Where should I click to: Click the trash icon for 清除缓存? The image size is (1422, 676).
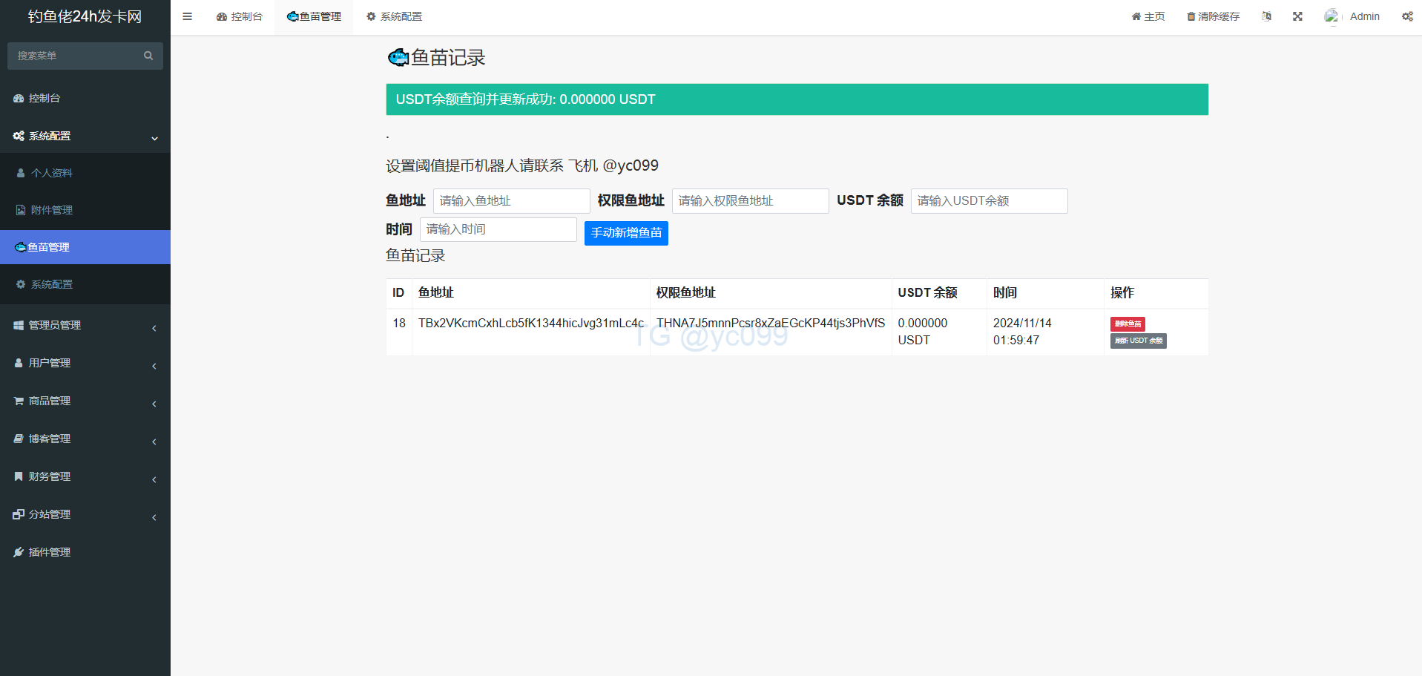pos(1191,16)
